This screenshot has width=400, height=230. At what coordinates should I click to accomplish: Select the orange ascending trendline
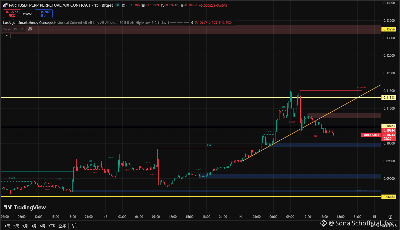click(x=312, y=123)
